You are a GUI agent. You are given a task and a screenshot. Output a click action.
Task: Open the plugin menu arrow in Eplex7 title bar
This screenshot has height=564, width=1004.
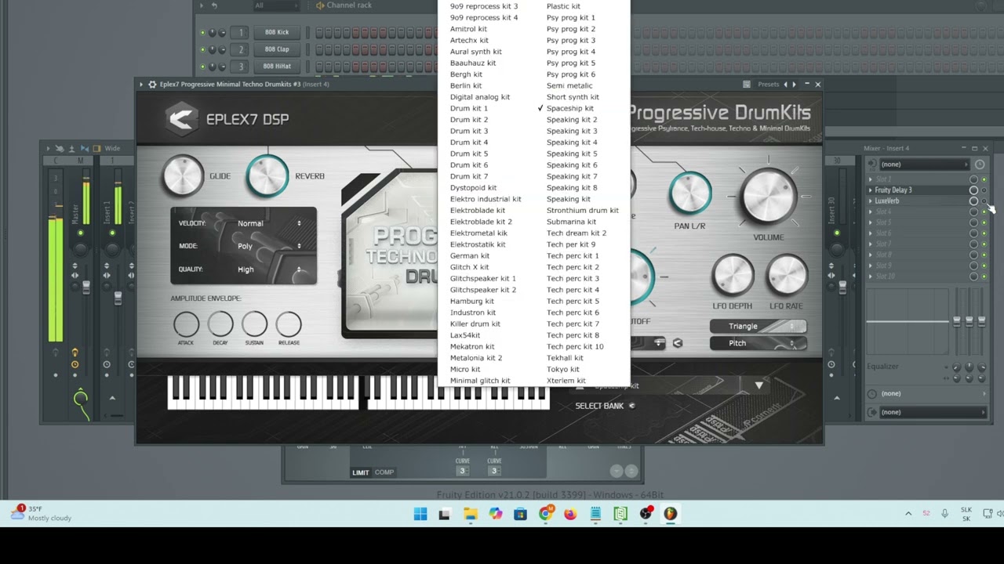click(x=141, y=84)
